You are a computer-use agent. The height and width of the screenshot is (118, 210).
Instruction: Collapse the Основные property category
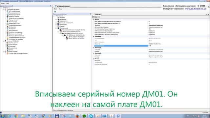[93, 36]
